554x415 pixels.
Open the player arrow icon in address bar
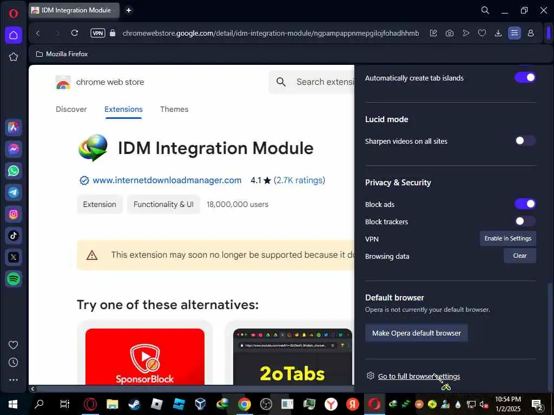click(x=466, y=33)
